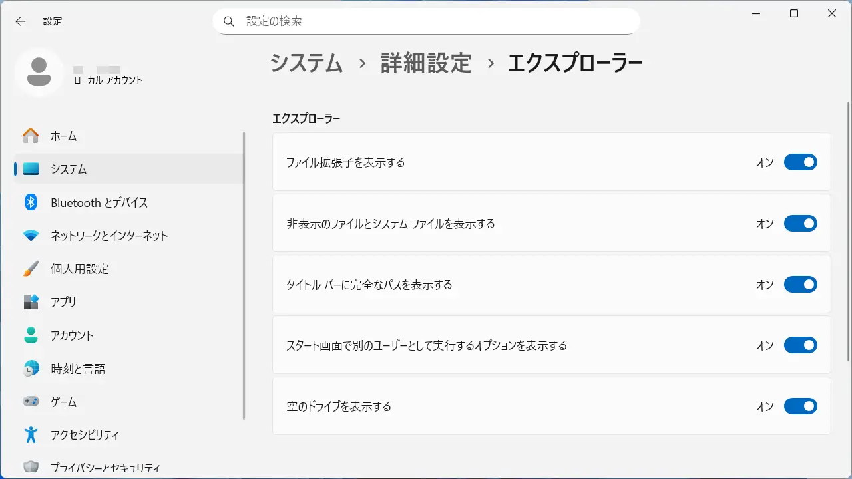Screen dimensions: 852x479
Task: Click the back arrow button
Action: point(21,21)
